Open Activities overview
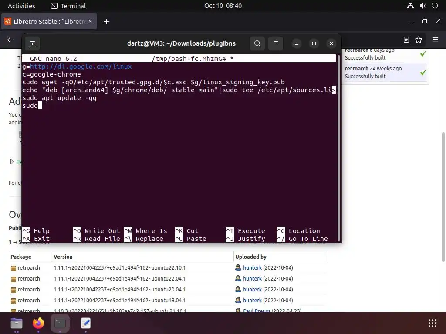Viewport: 446px width, 334px height. coord(21,6)
